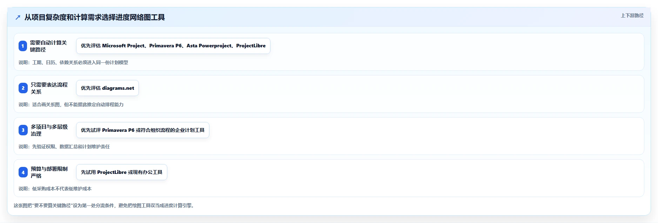
Task: Click condition text 只需要表达流程关系
Action: click(49, 88)
